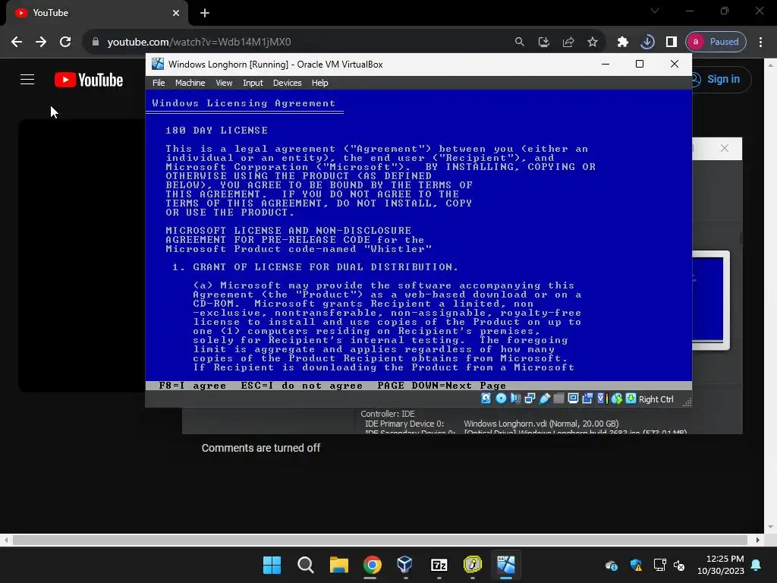Screen dimensions: 777x583
Task: Open 7-Zip from the taskbar
Action: coord(439,565)
